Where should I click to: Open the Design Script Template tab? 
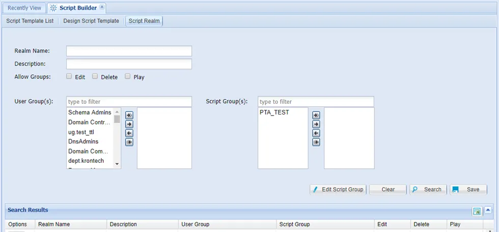(x=91, y=21)
